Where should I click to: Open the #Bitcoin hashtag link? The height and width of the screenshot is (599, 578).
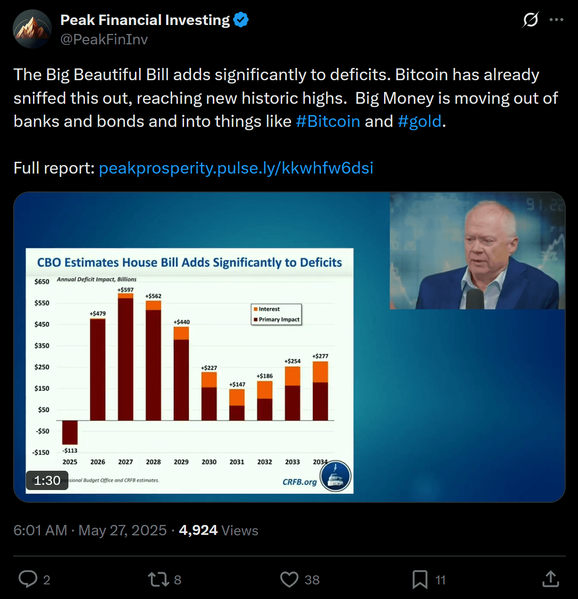[328, 121]
